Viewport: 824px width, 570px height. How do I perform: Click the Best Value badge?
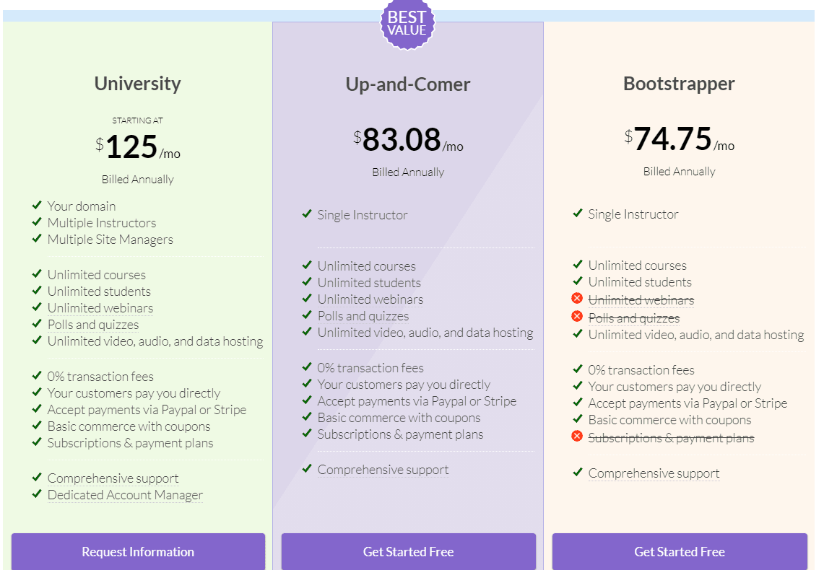click(408, 24)
